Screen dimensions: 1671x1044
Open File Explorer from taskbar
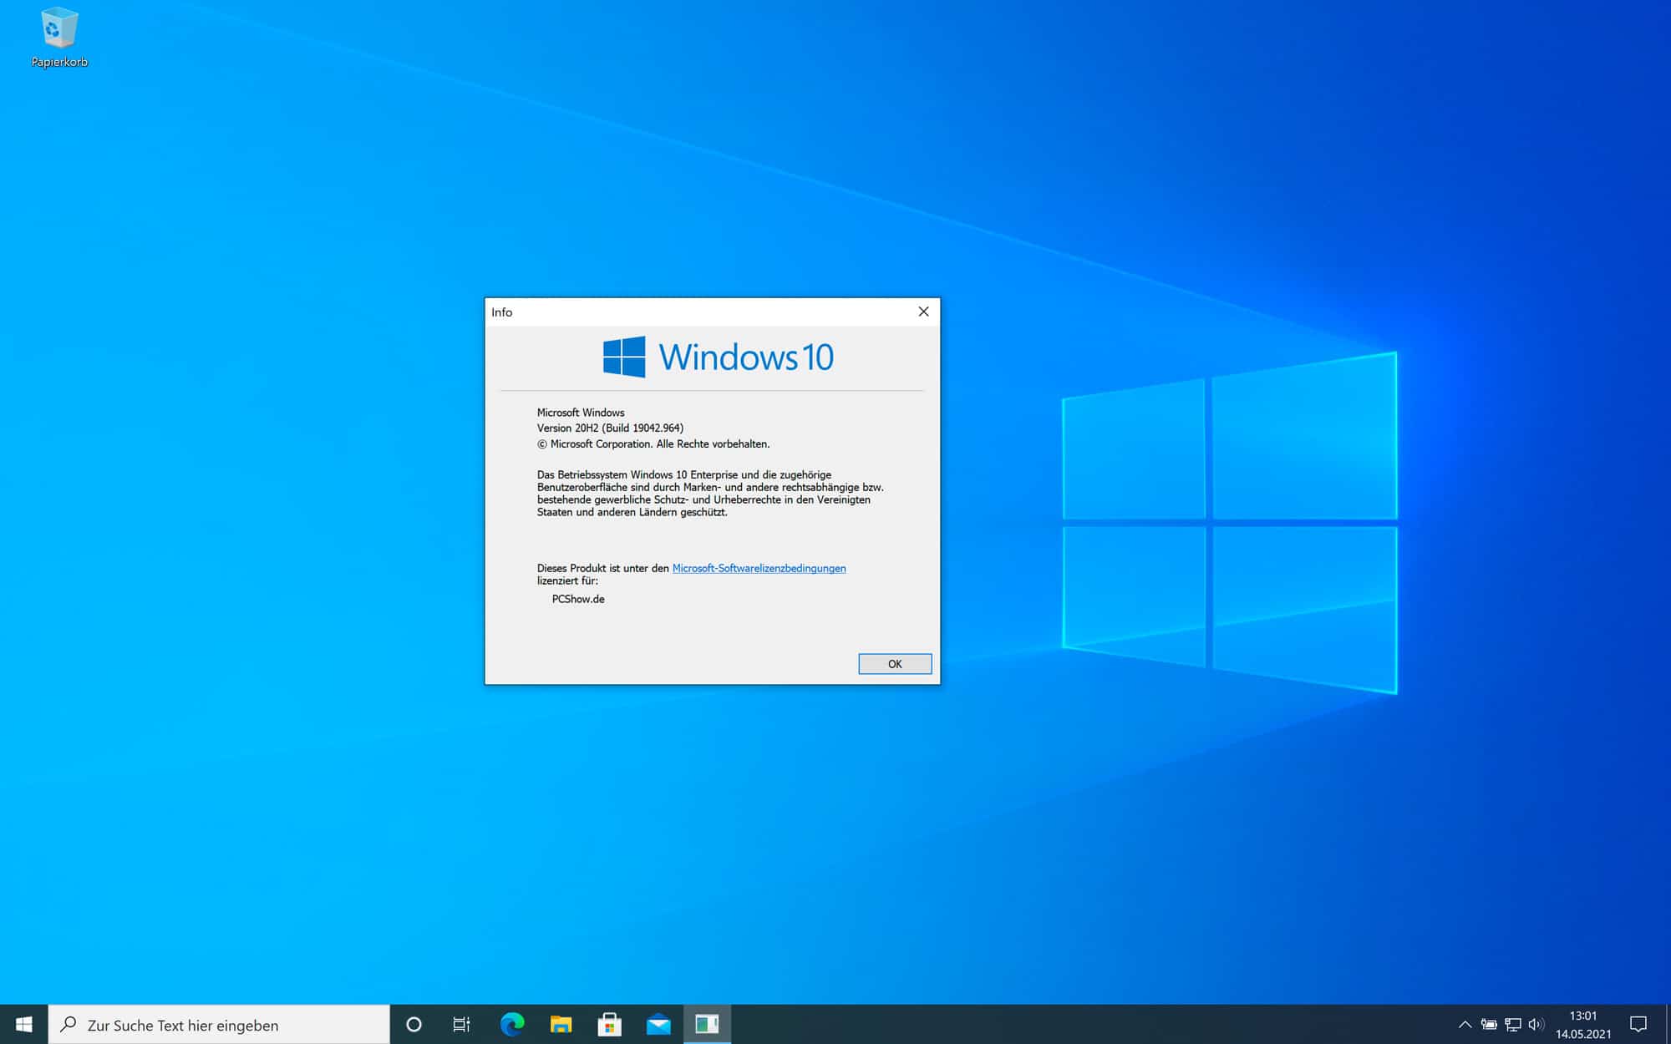[561, 1024]
